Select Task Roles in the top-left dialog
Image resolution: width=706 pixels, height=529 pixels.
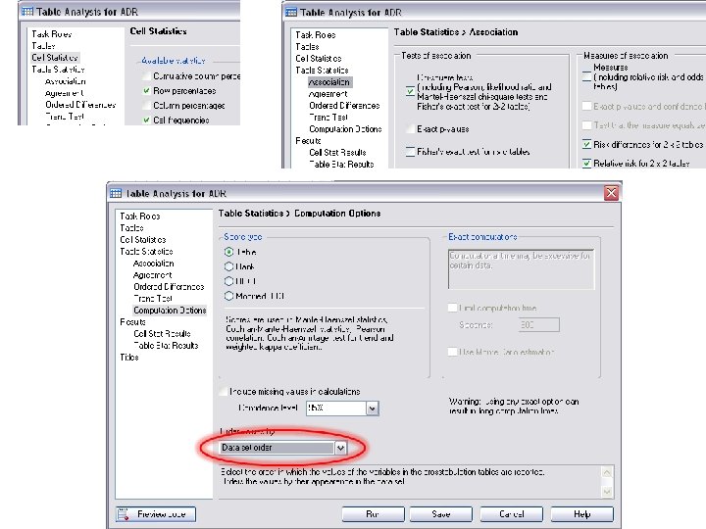51,34
